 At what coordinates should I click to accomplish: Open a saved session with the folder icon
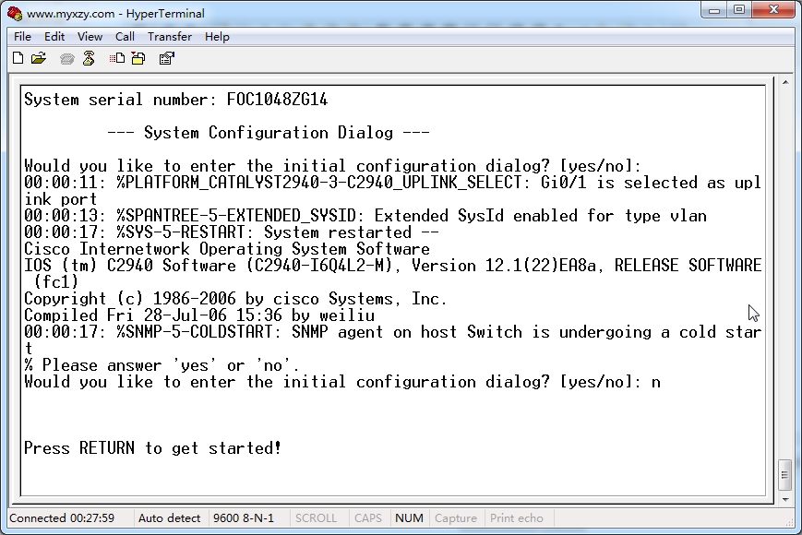pyautogui.click(x=39, y=59)
